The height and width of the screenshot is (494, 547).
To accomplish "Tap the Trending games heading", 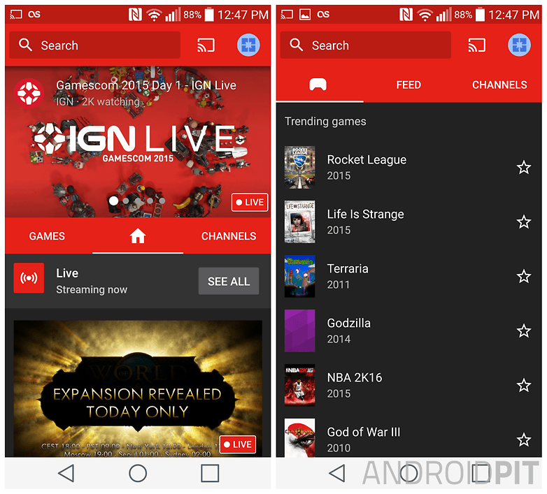I will coord(325,122).
